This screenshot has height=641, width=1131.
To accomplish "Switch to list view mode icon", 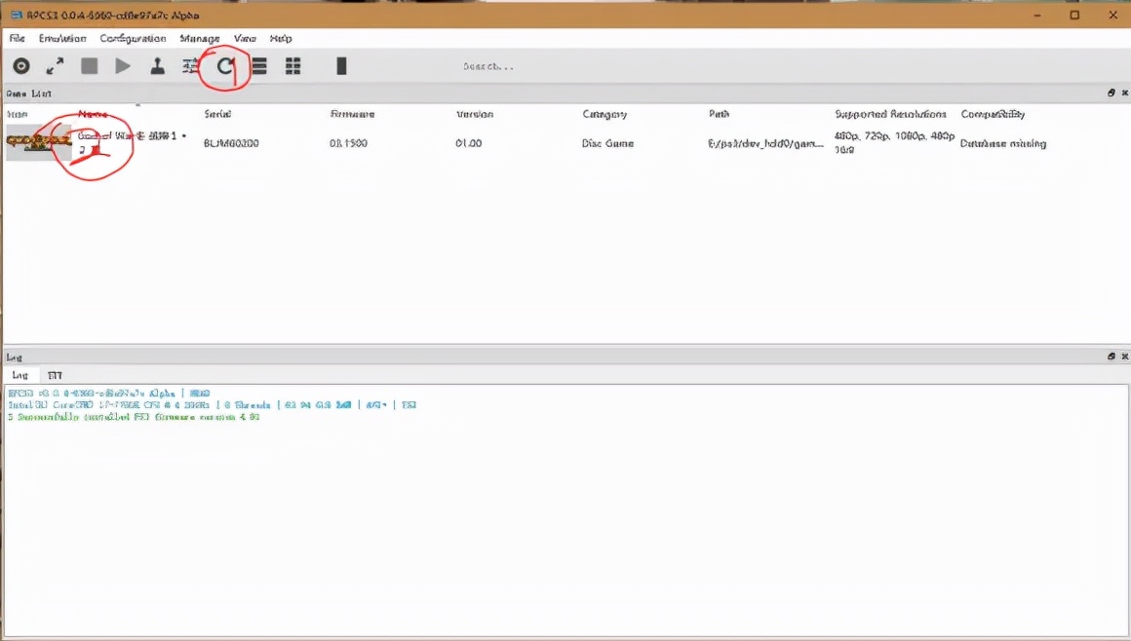I will tap(259, 66).
